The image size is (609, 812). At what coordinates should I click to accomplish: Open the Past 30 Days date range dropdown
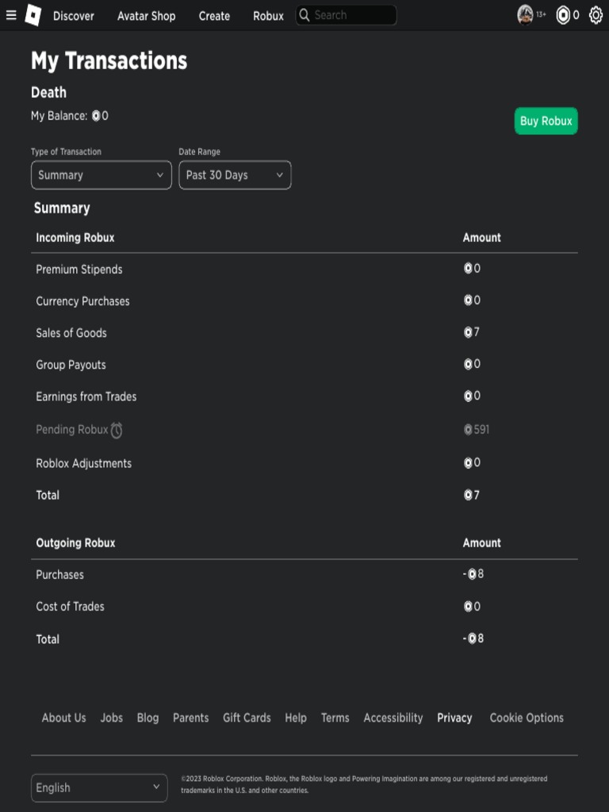click(x=235, y=175)
